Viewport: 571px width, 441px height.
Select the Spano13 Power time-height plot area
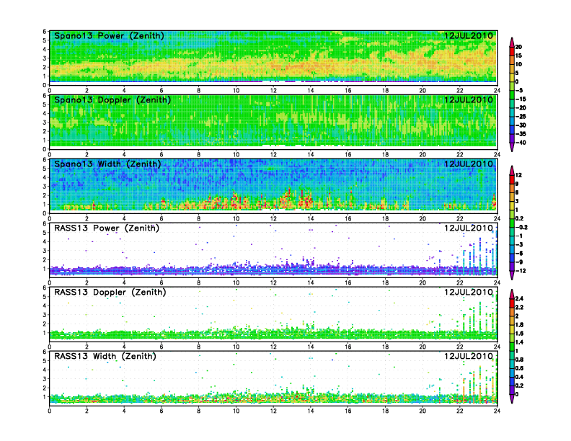pyautogui.click(x=273, y=58)
